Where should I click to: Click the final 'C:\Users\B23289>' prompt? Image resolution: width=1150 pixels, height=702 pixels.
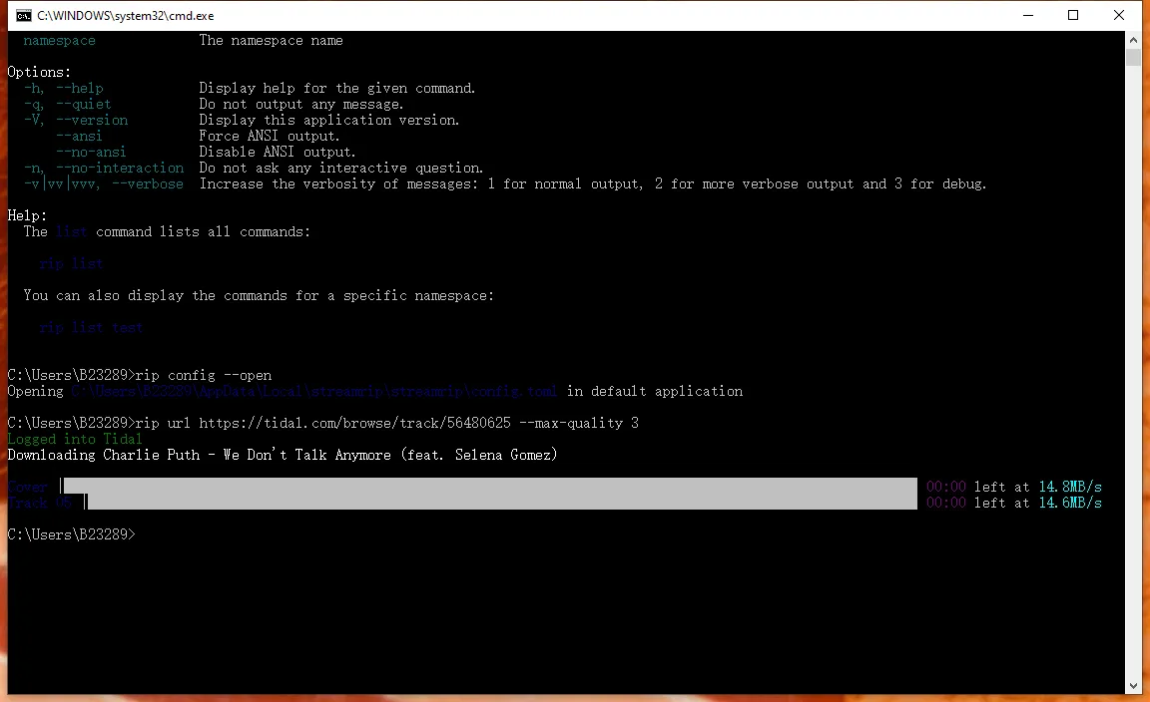tap(71, 534)
